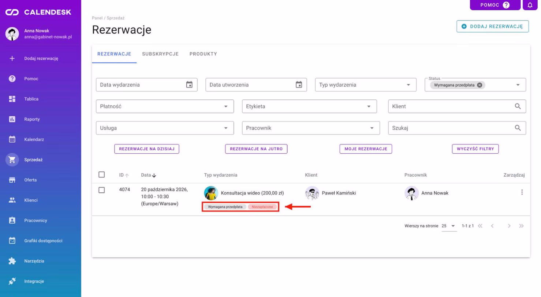Image resolution: width=541 pixels, height=297 pixels.
Task: Open notifications bell icon
Action: click(x=530, y=5)
